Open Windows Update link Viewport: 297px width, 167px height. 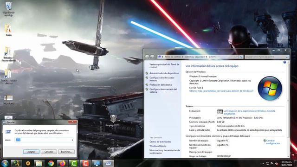(158, 146)
